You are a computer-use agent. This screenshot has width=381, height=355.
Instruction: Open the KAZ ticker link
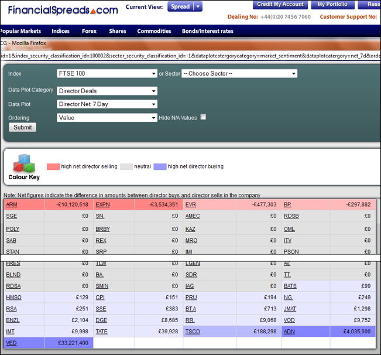coord(190,229)
